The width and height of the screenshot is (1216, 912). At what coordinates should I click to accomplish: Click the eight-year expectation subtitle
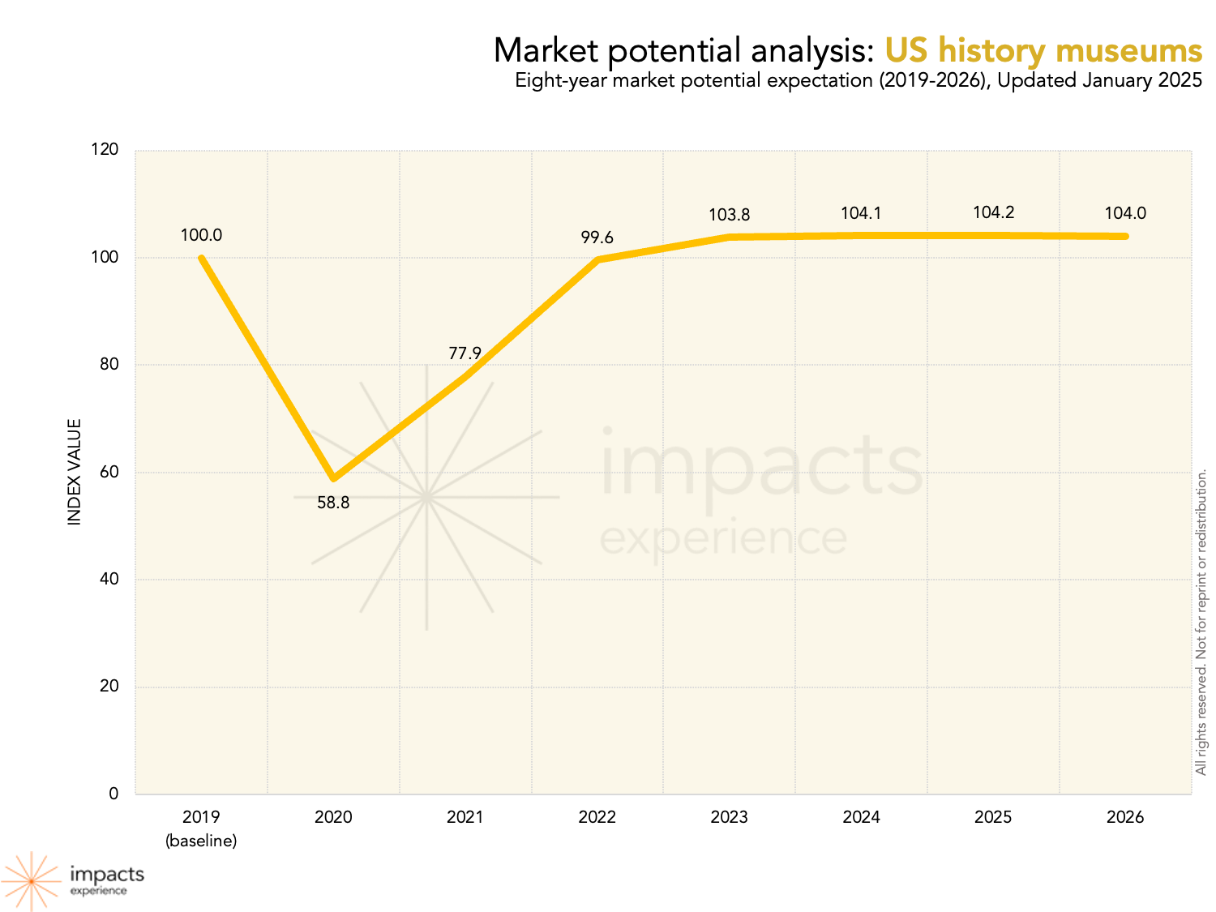858,81
